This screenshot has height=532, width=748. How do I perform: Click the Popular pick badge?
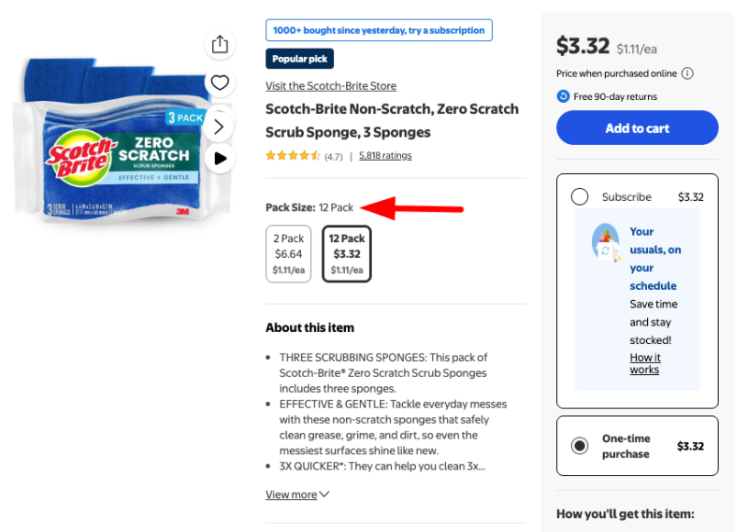click(300, 59)
